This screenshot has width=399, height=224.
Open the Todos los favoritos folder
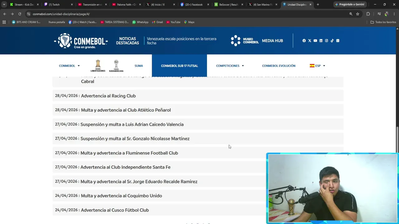coord(383,22)
